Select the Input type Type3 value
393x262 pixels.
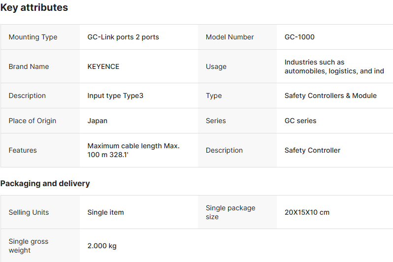(115, 96)
